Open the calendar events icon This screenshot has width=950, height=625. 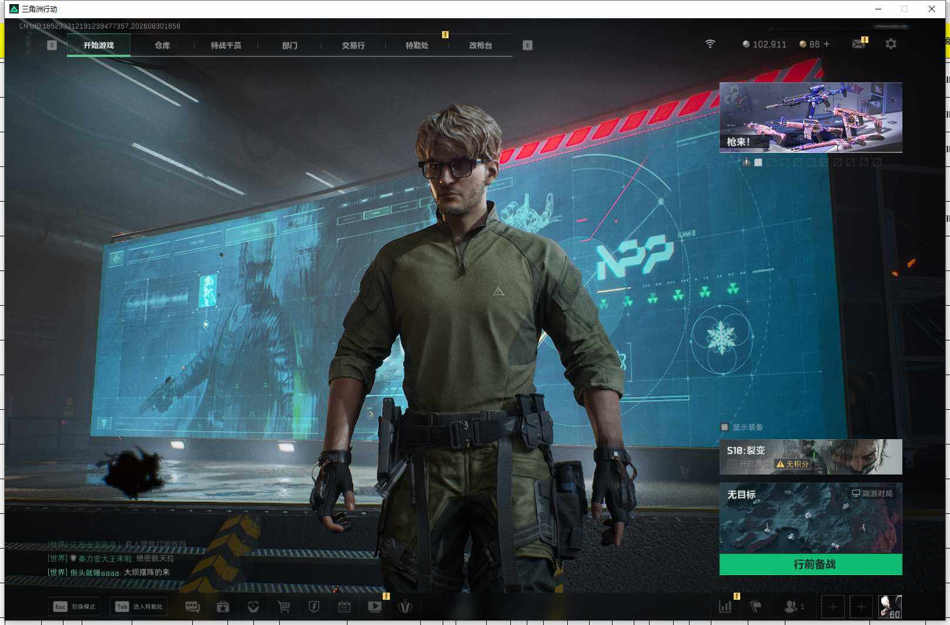click(x=344, y=607)
